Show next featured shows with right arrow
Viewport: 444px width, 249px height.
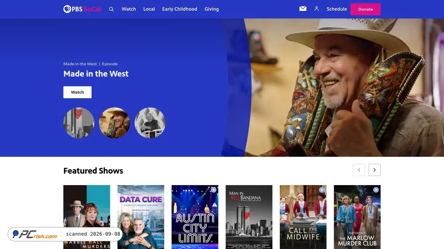tap(374, 170)
